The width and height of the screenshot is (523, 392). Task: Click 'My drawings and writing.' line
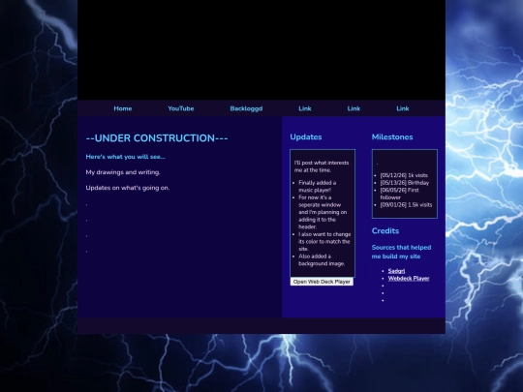(123, 172)
